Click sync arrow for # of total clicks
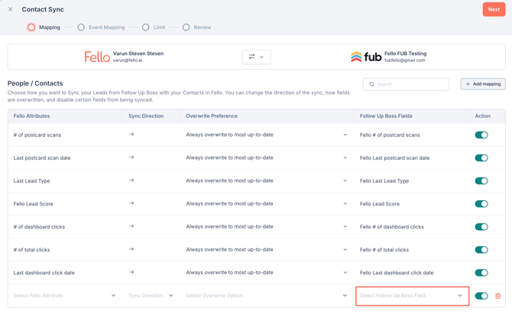This screenshot has width=512, height=314. [x=131, y=249]
